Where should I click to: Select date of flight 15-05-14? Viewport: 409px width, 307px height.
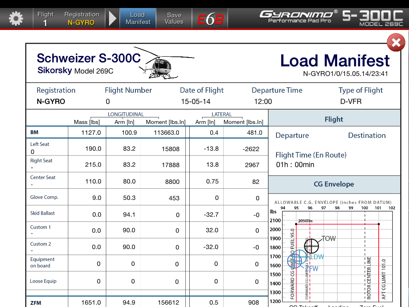(x=196, y=102)
